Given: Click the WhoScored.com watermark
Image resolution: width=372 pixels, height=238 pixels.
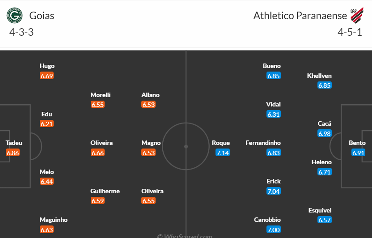Looking at the screenshot, I should (x=184, y=236).
